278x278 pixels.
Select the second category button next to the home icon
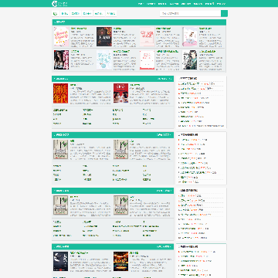76,13
